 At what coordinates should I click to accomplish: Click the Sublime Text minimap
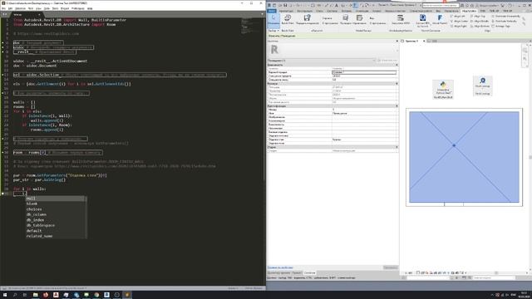pyautogui.click(x=250, y=27)
